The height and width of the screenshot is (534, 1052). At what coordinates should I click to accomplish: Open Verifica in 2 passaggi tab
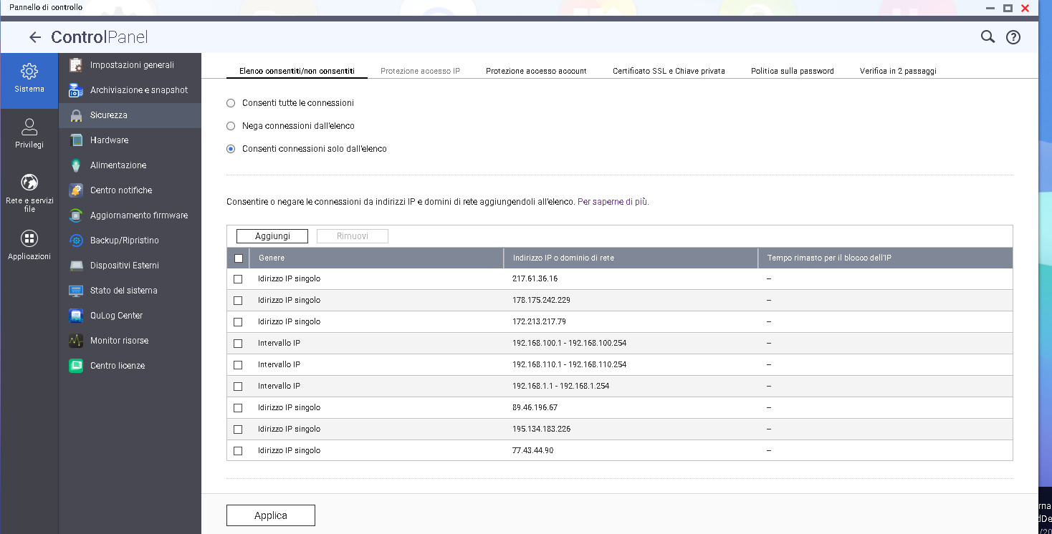898,71
